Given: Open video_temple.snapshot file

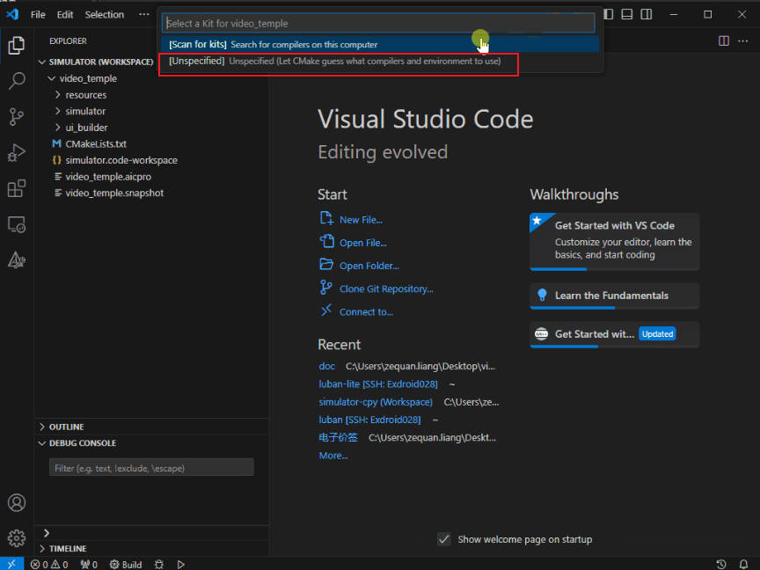Looking at the screenshot, I should (114, 193).
